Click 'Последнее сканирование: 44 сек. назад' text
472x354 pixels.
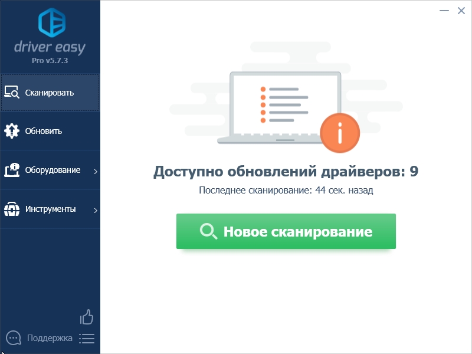(x=286, y=190)
